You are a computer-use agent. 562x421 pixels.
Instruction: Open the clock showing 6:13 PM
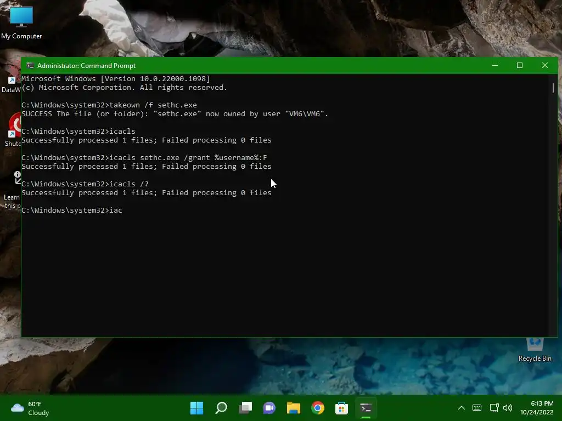coord(537,408)
